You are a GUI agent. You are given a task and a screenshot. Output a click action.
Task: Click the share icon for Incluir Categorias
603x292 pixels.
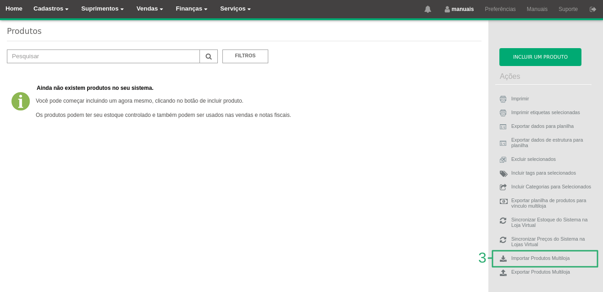pyautogui.click(x=503, y=187)
